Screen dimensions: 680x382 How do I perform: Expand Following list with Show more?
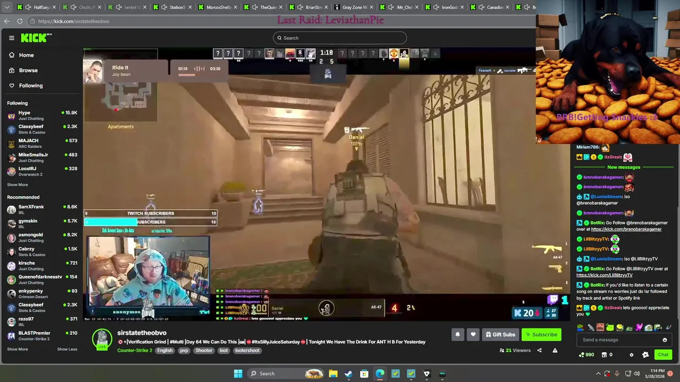click(x=18, y=185)
